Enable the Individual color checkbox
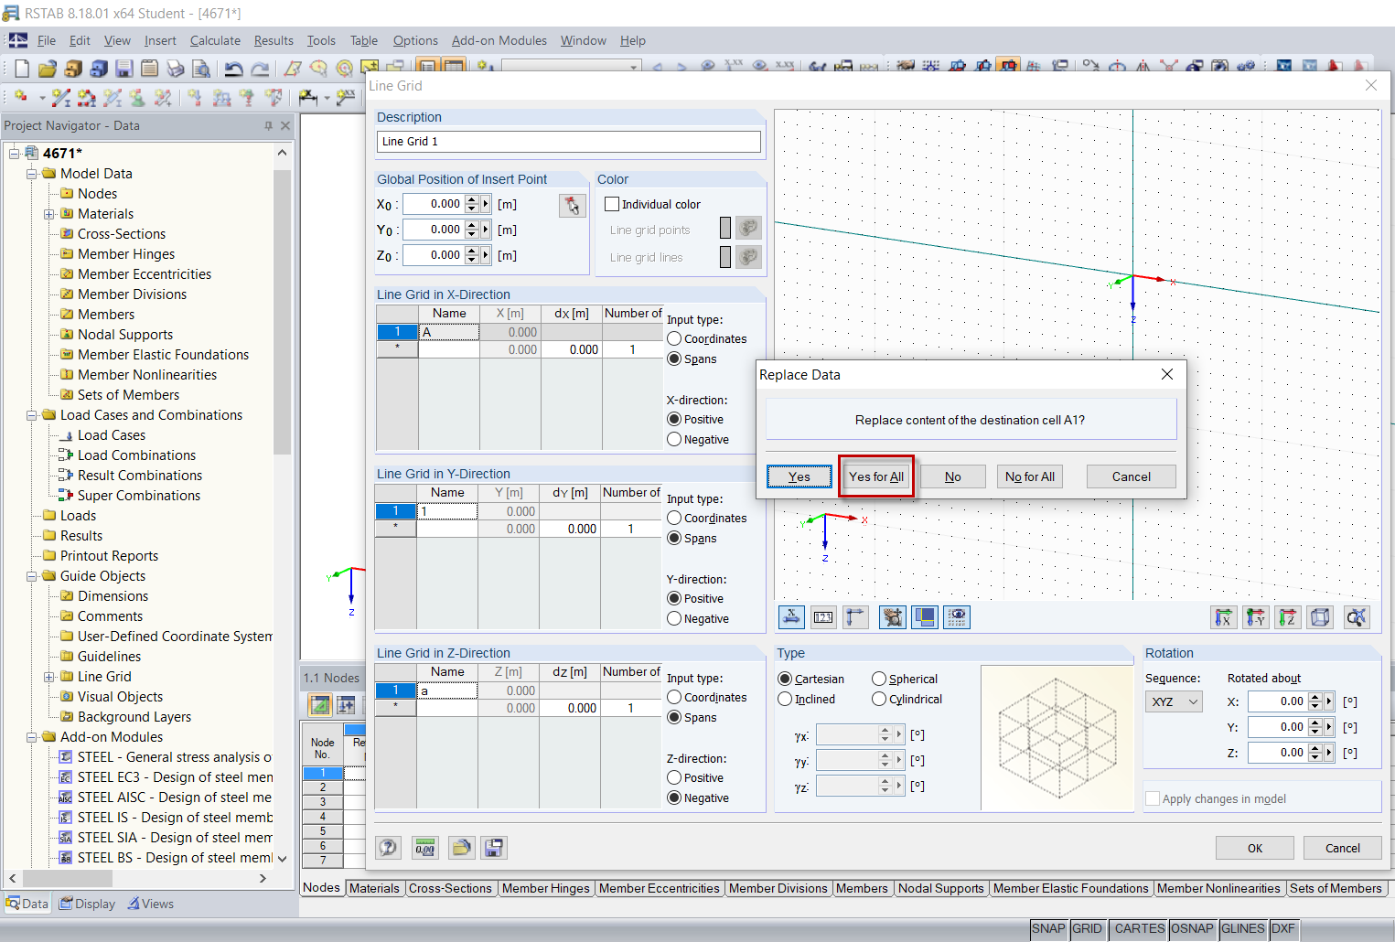 click(612, 204)
